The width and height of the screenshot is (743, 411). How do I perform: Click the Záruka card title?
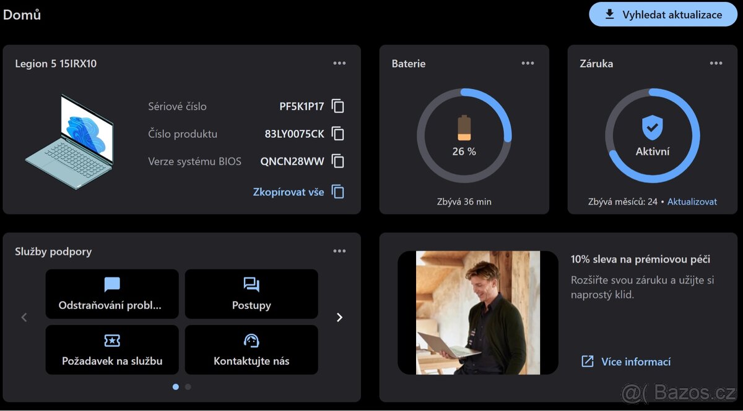pos(596,64)
